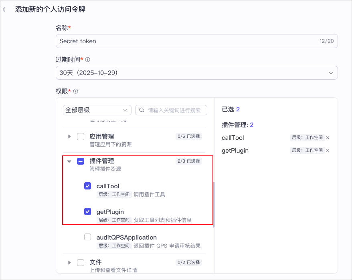The height and width of the screenshot is (280, 352).
Task: Click the 管理应用下的资源 description
Action: pyautogui.click(x=111, y=144)
